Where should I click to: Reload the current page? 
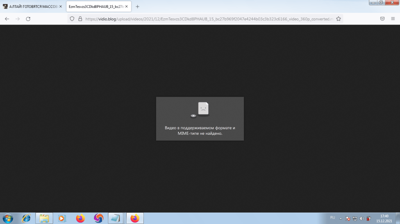(x=28, y=19)
